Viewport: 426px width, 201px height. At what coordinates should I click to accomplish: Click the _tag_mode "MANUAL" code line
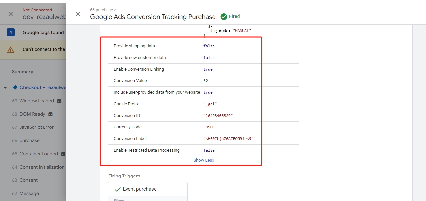click(229, 31)
